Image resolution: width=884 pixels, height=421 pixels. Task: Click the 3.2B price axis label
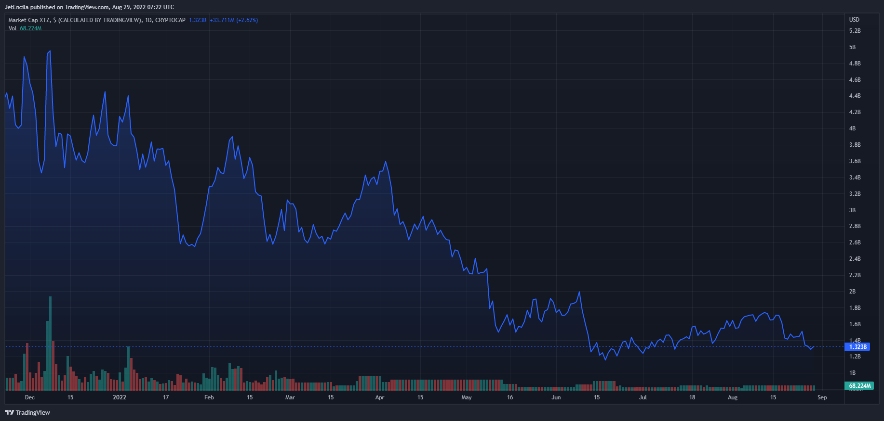pyautogui.click(x=855, y=194)
